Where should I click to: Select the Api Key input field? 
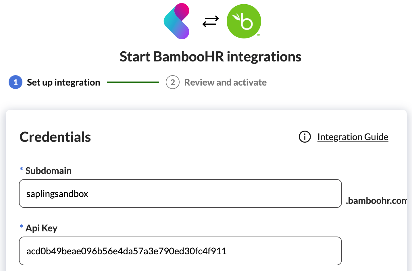(180, 251)
